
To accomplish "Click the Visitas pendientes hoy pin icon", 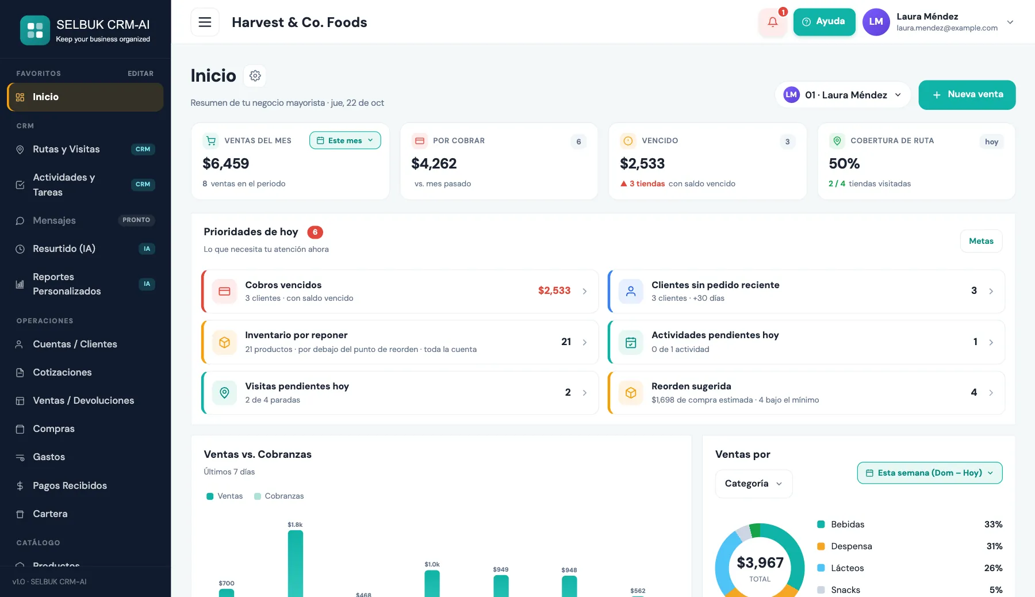I will 224,393.
